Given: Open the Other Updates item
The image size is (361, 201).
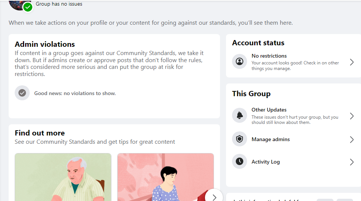Looking at the screenshot, I should coord(293,116).
